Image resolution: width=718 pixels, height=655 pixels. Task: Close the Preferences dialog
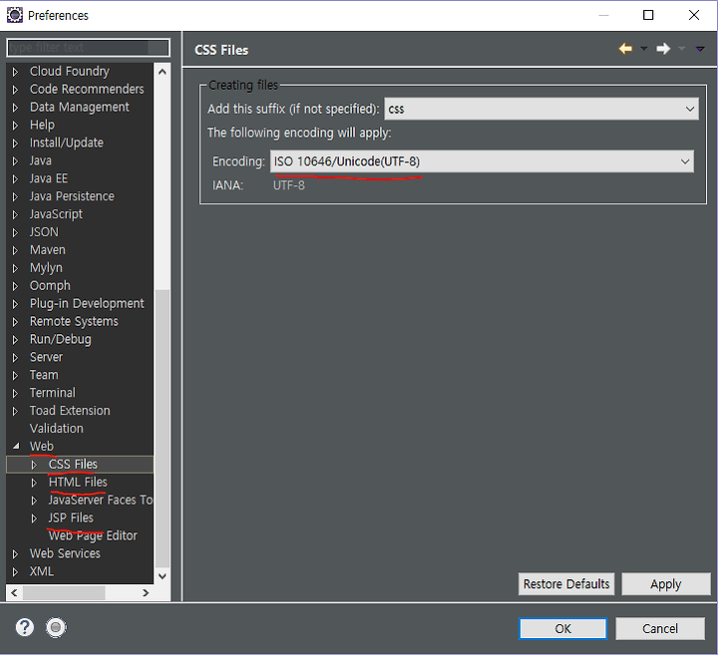coord(694,15)
